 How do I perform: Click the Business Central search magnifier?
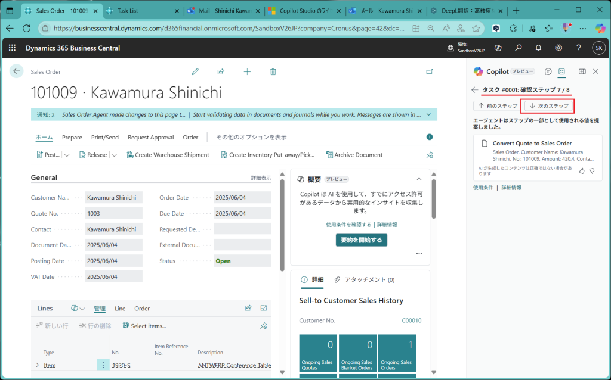518,48
